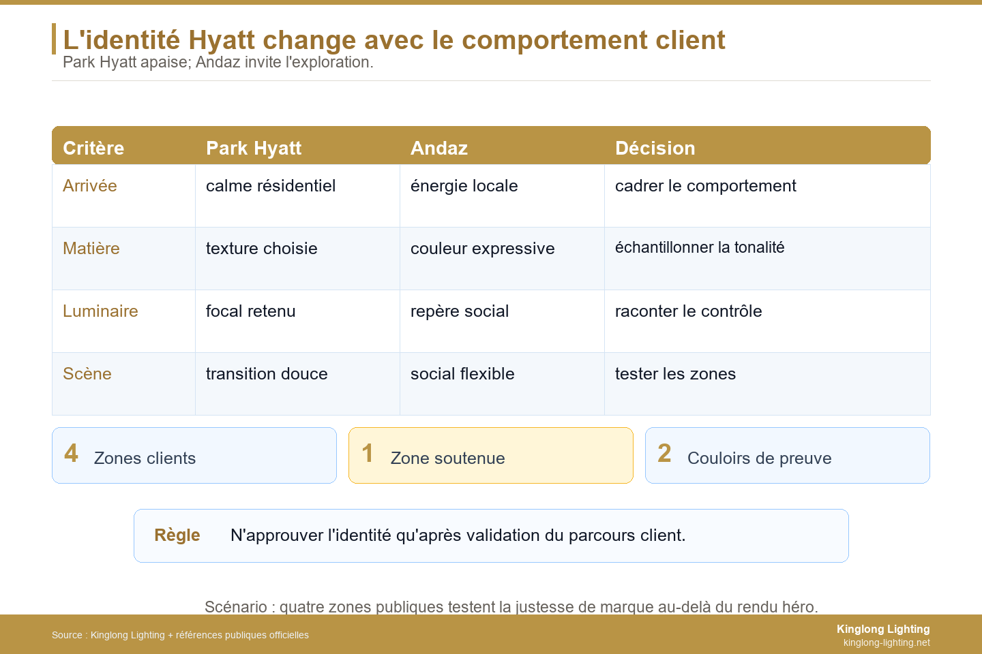Click the "Couloirs de preuve" card label
This screenshot has height=654, width=982.
(x=760, y=458)
